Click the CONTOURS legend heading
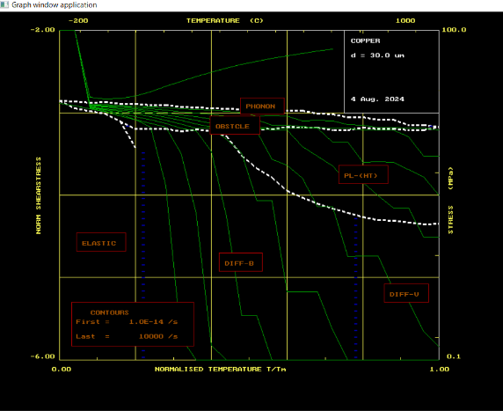The image size is (503, 411). point(109,312)
